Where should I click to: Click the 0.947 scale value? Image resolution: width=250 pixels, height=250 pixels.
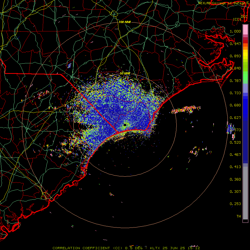[235, 44]
